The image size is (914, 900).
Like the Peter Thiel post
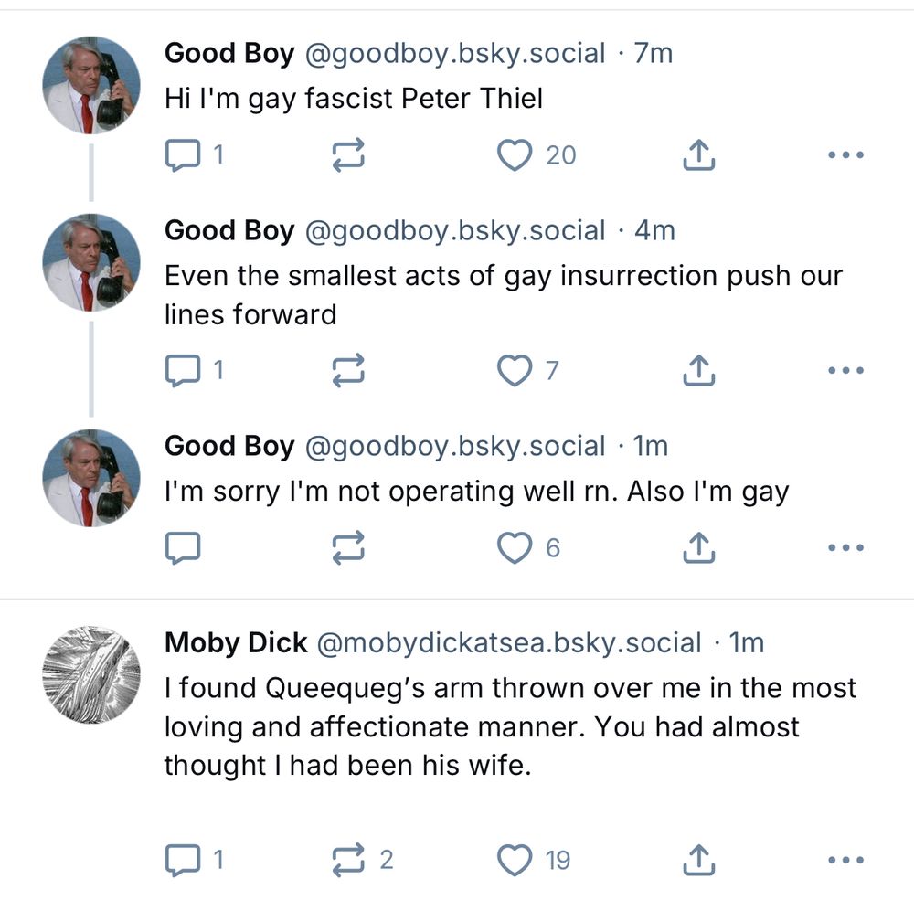point(515,154)
